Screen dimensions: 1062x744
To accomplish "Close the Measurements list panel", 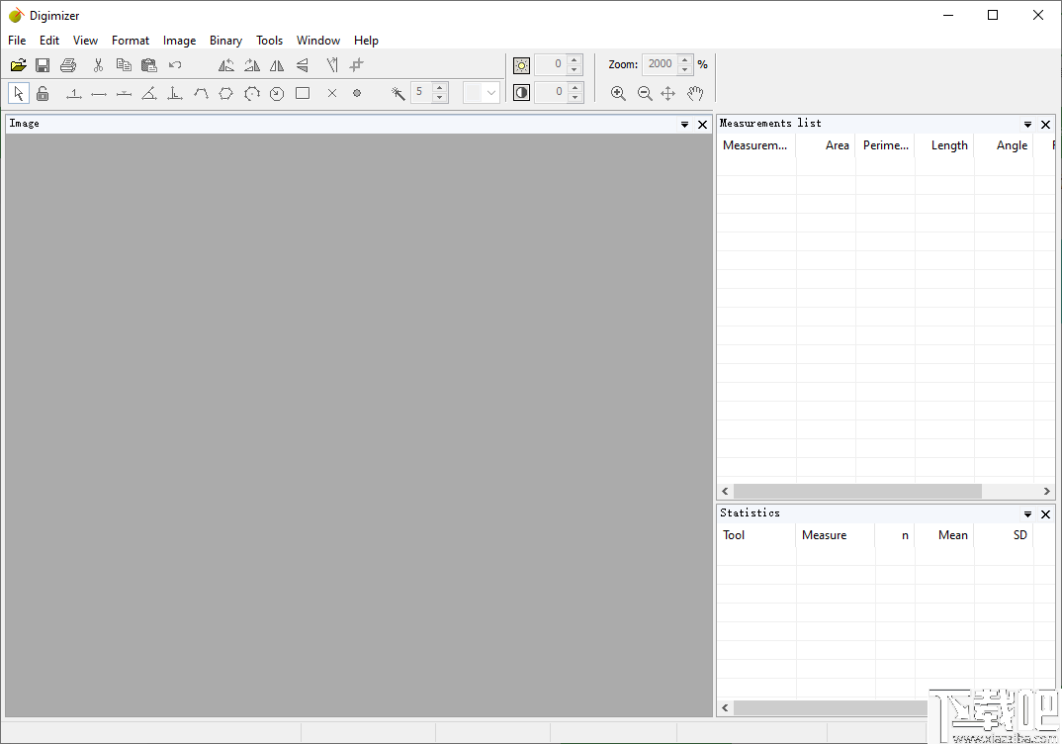I will (1045, 125).
